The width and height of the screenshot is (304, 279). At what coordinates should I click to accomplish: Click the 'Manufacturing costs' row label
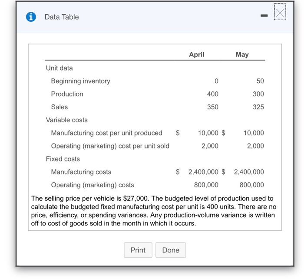pos(81,172)
